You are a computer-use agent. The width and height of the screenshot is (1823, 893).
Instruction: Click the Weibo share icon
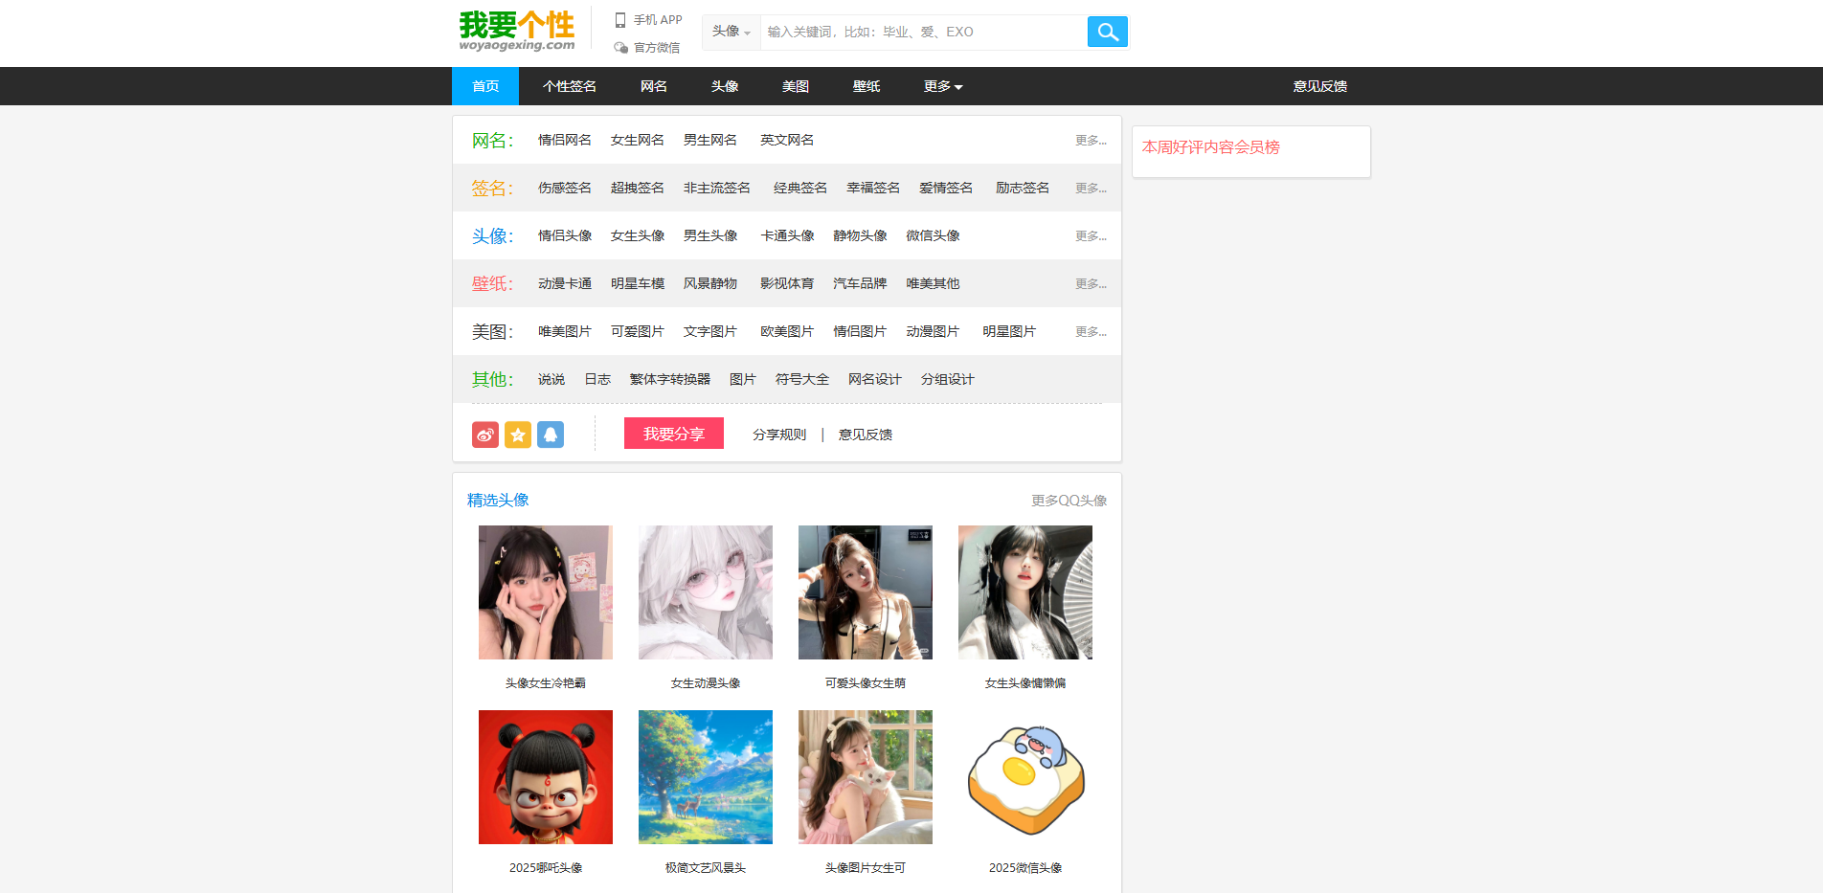(x=484, y=435)
